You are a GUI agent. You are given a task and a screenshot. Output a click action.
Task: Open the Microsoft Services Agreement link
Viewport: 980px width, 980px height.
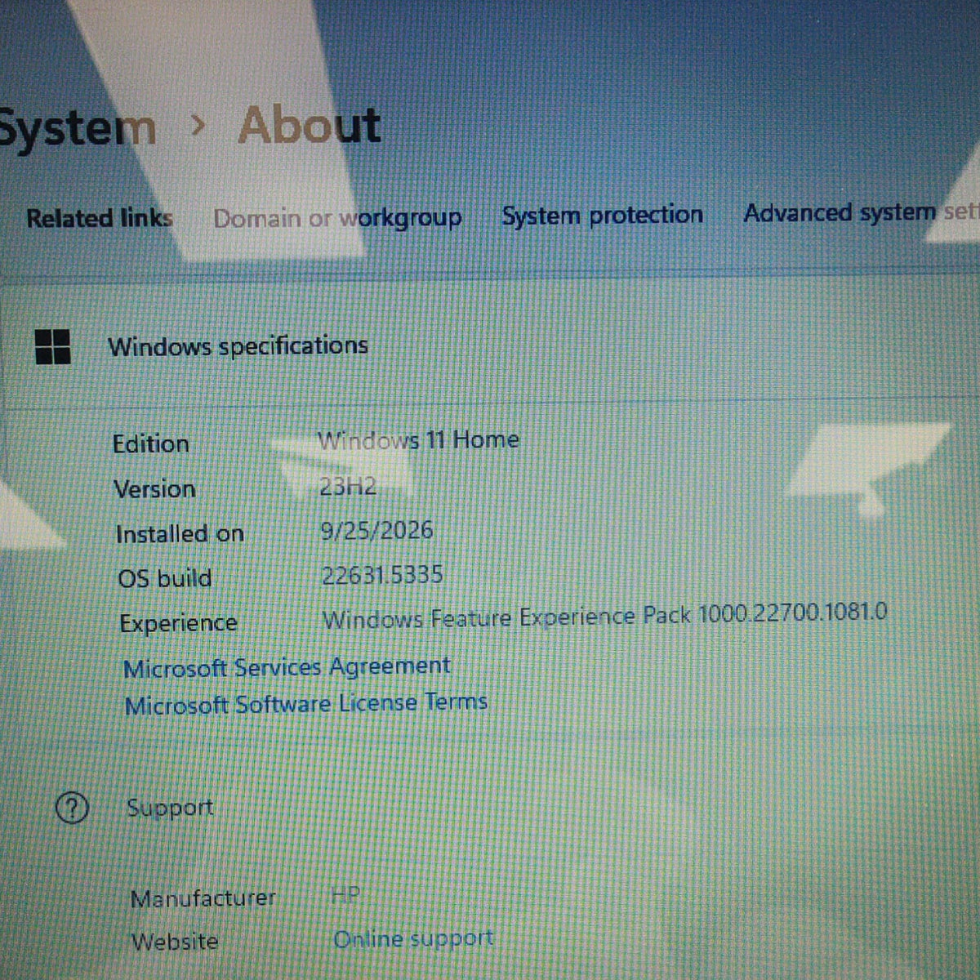coord(287,667)
